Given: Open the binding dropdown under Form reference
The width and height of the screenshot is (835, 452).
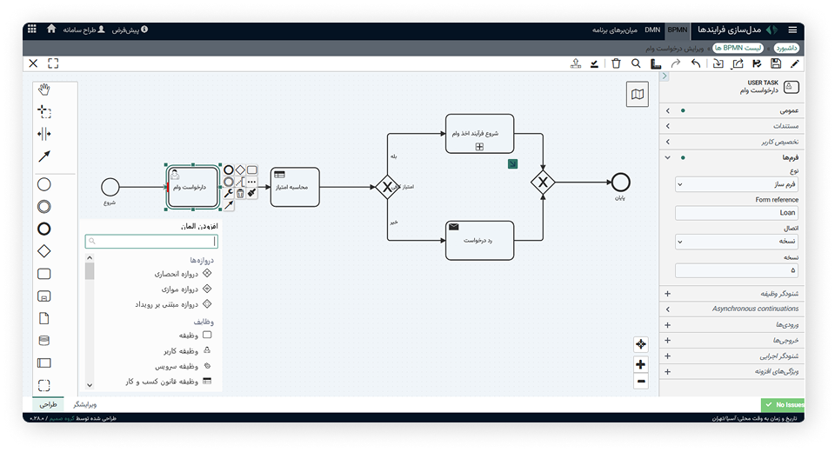Looking at the screenshot, I should (x=737, y=241).
